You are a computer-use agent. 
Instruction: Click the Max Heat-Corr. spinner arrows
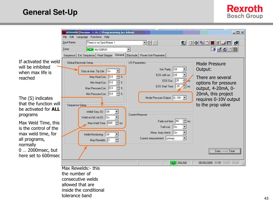pyautogui.click(x=118, y=77)
